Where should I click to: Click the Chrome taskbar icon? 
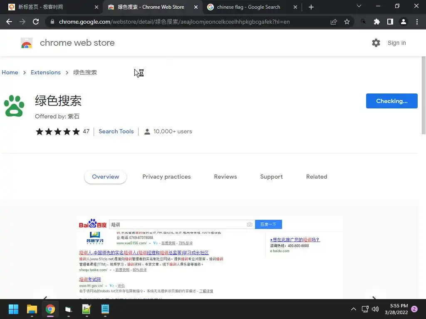pyautogui.click(x=50, y=309)
